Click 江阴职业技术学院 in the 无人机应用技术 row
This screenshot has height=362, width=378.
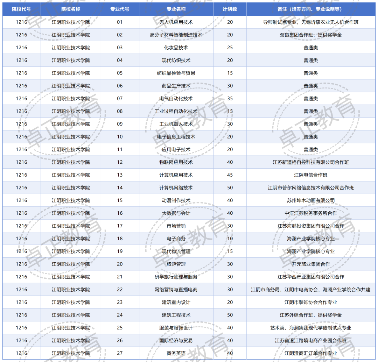71,22
